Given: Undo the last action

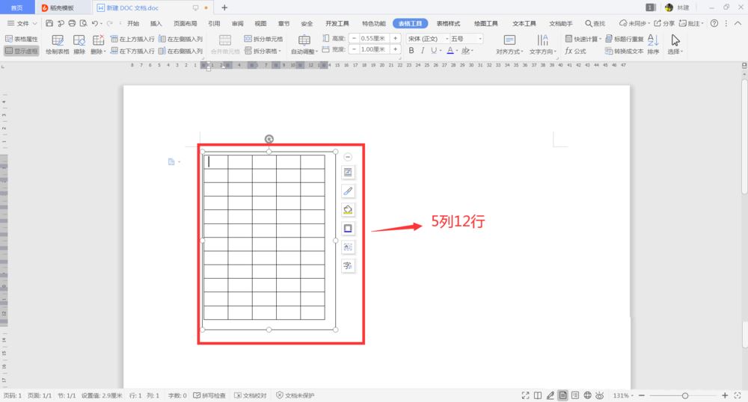Looking at the screenshot, I should tap(94, 23).
